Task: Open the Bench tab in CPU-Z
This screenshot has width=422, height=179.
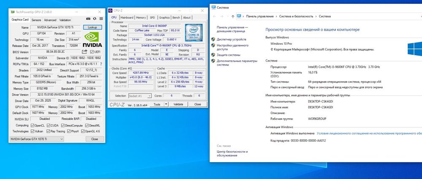Action: point(176,17)
